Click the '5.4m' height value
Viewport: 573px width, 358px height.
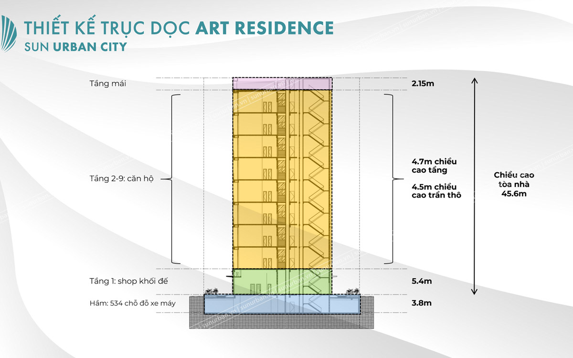[421, 281]
